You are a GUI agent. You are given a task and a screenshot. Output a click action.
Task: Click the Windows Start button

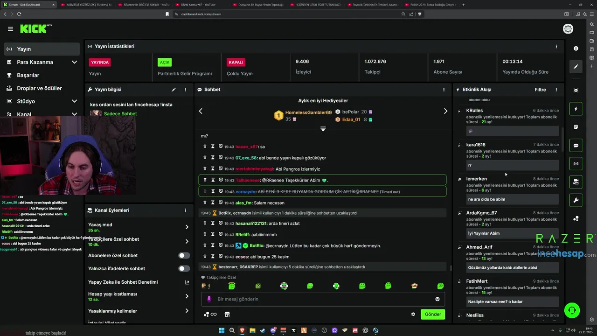222,330
